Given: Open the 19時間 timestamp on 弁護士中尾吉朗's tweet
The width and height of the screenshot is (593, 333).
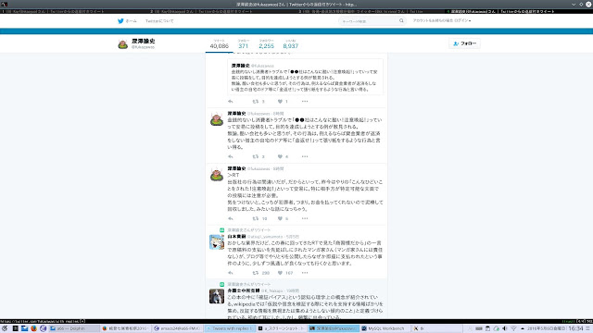Looking at the screenshot, I should 293,291.
